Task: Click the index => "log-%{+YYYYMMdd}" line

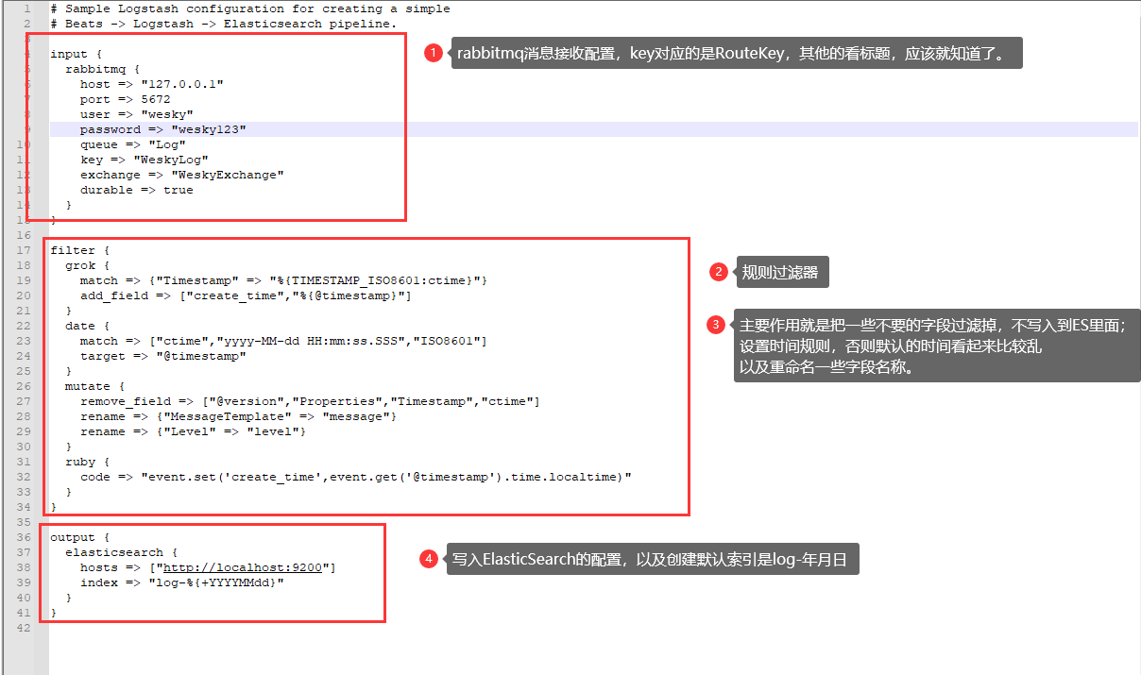Action: 181,582
